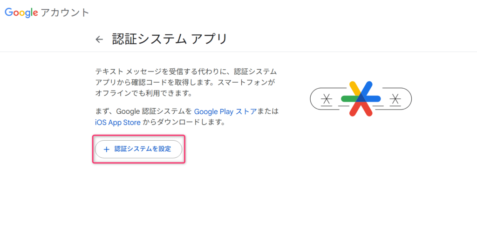Viewport: 477px width, 227px height.
Task: Click the left black asterisk in illustration
Action: tap(327, 99)
